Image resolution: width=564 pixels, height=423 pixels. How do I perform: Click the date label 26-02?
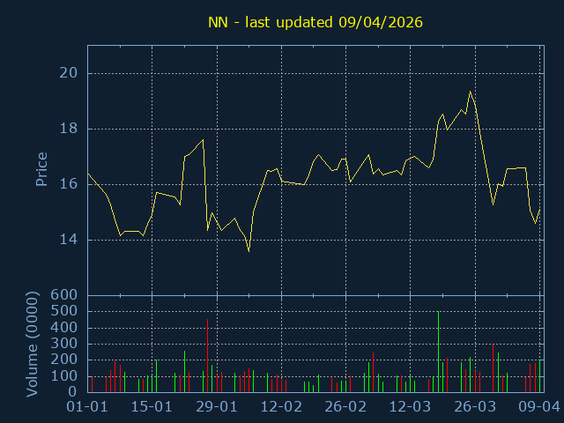345,407
